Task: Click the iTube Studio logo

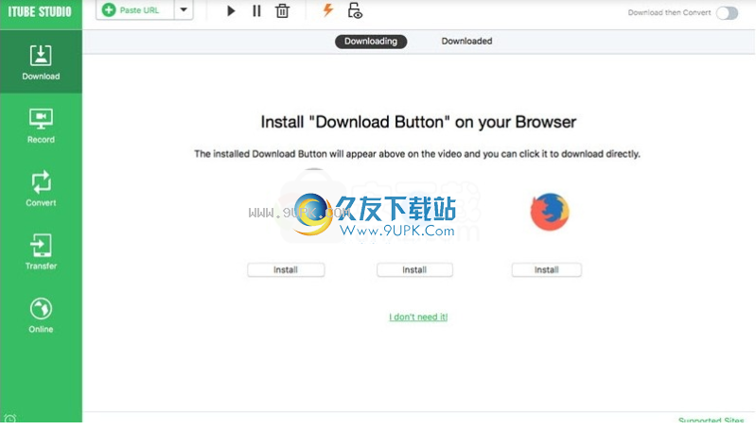Action: tap(40, 11)
